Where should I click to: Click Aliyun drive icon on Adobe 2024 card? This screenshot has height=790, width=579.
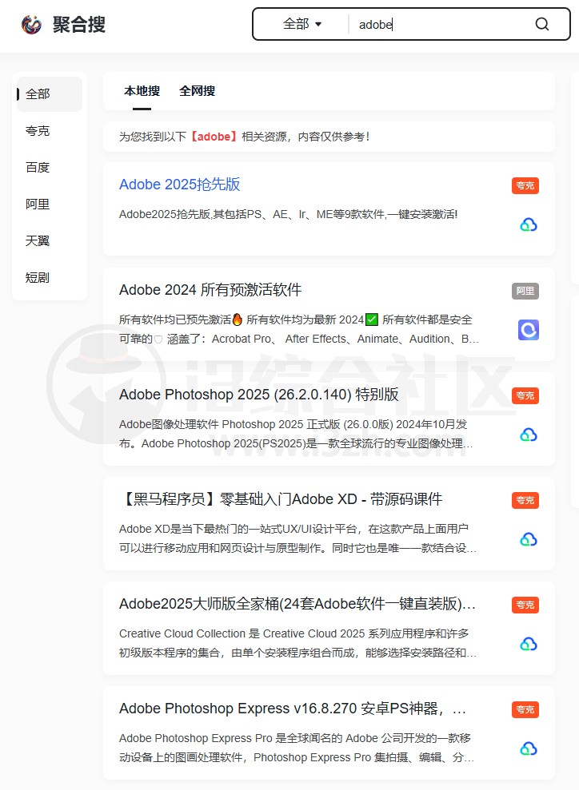tap(529, 330)
